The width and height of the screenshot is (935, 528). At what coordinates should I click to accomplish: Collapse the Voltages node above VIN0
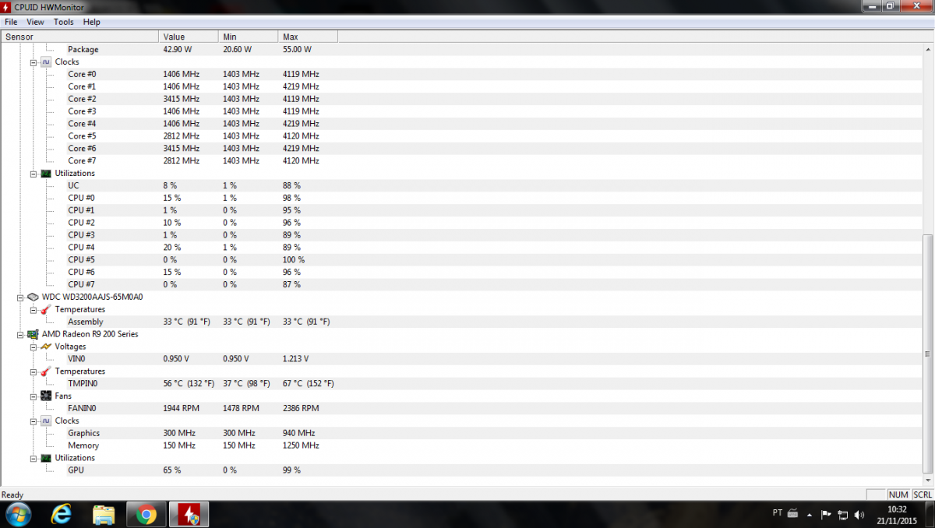click(34, 347)
